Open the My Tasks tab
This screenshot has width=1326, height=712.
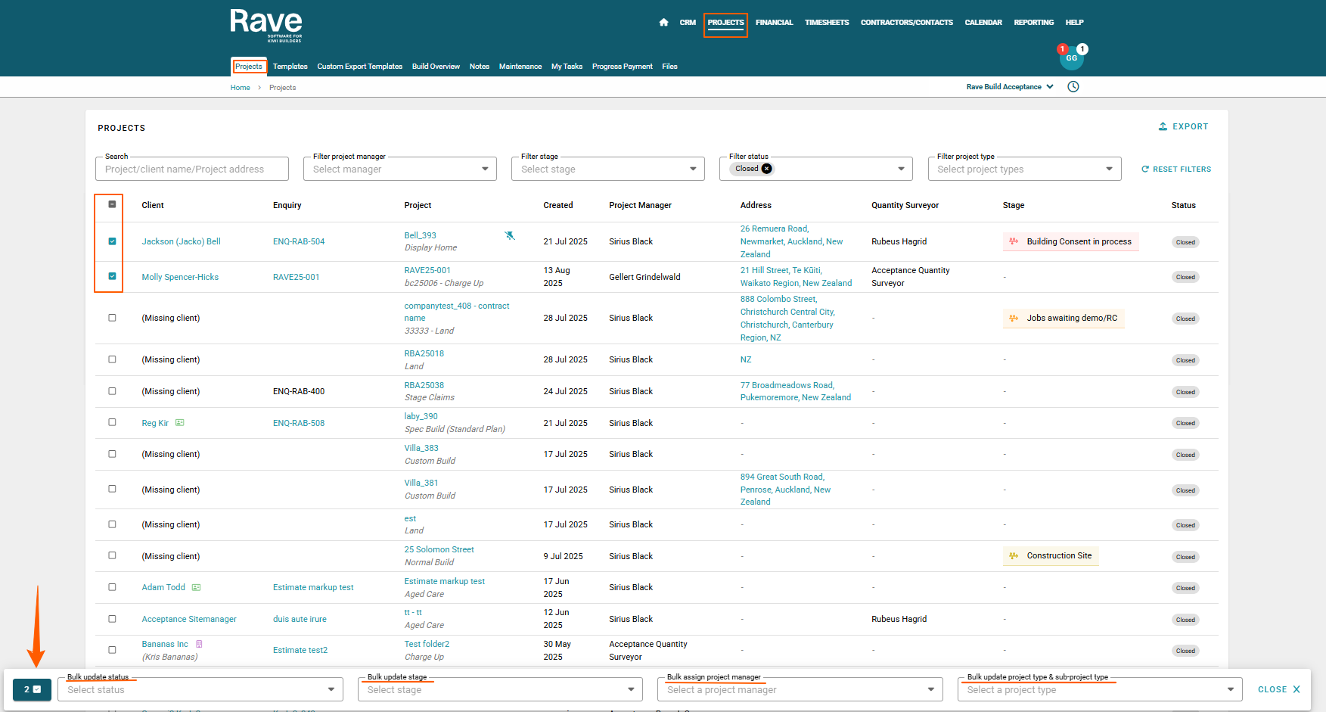(567, 67)
